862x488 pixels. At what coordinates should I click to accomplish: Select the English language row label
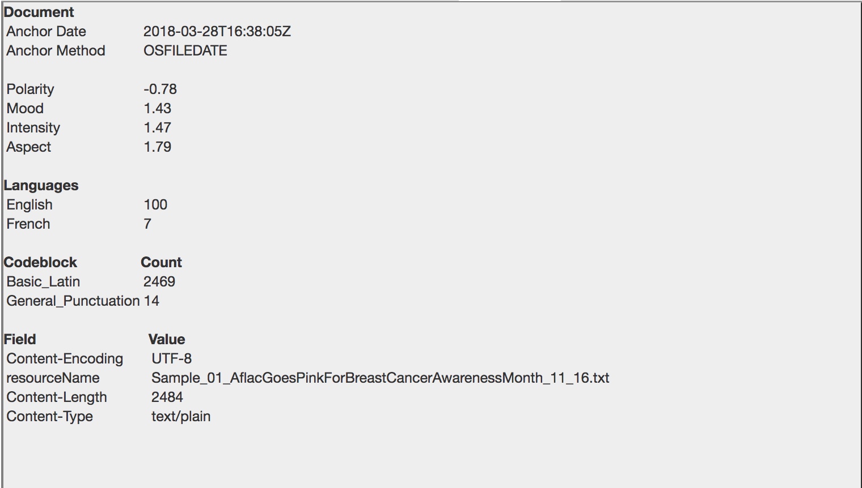coord(29,204)
